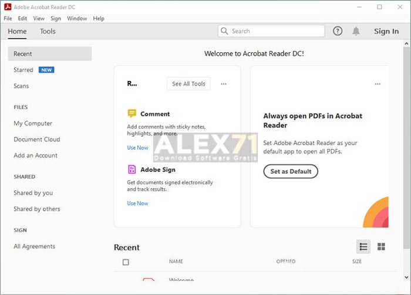Click the Comment tool title
Viewport: 411px width, 295px height.
(x=155, y=114)
